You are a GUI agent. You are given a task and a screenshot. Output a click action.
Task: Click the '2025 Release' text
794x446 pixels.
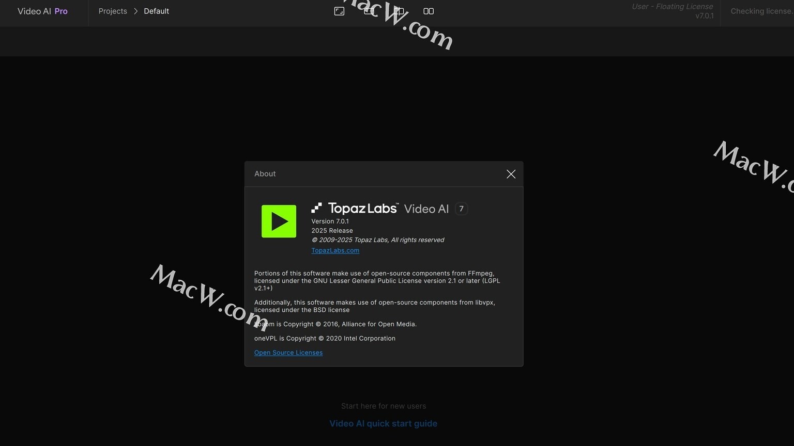click(332, 231)
